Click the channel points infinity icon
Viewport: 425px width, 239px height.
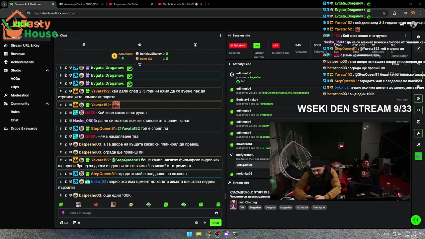point(64,223)
